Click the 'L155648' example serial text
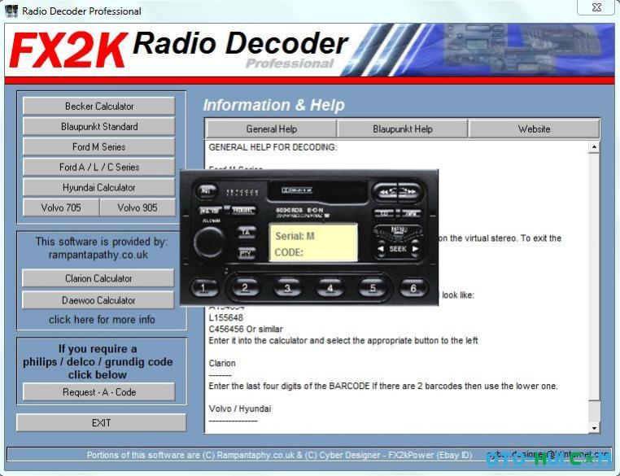 (x=225, y=317)
